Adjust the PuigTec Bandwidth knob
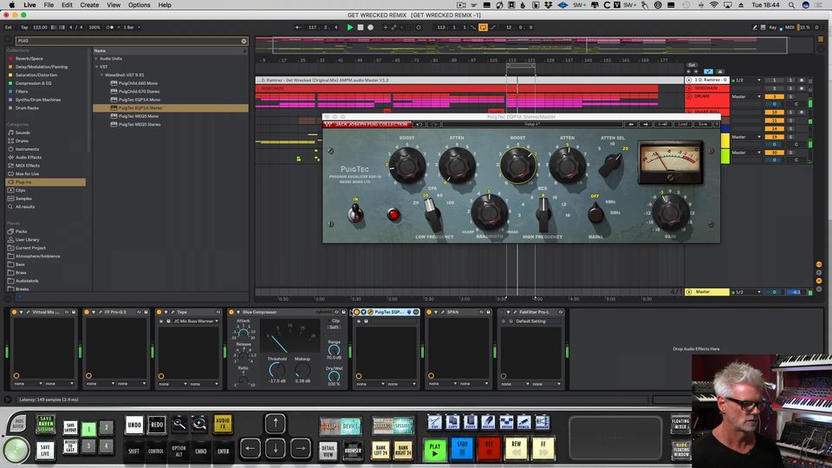Image resolution: width=832 pixels, height=468 pixels. [489, 211]
